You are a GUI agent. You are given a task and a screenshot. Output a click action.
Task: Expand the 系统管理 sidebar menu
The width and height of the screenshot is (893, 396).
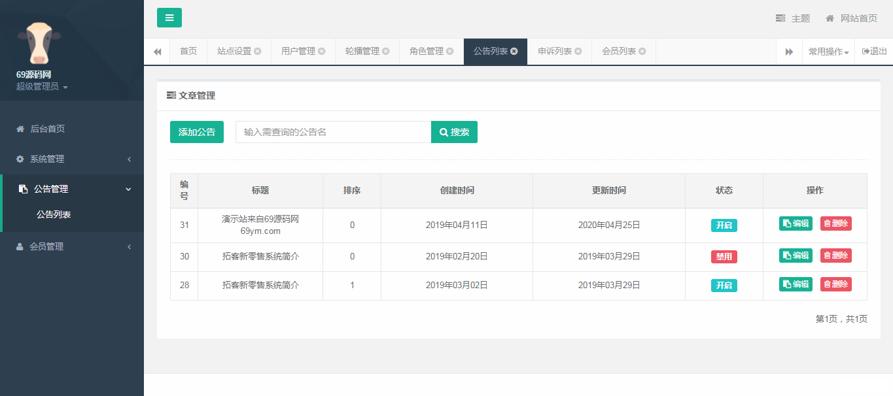coord(72,159)
